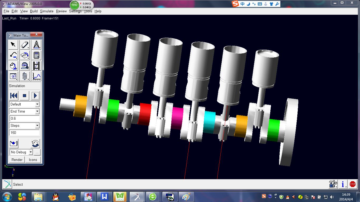Select the spring force tool
This screenshot has height=202, width=360.
25,76
